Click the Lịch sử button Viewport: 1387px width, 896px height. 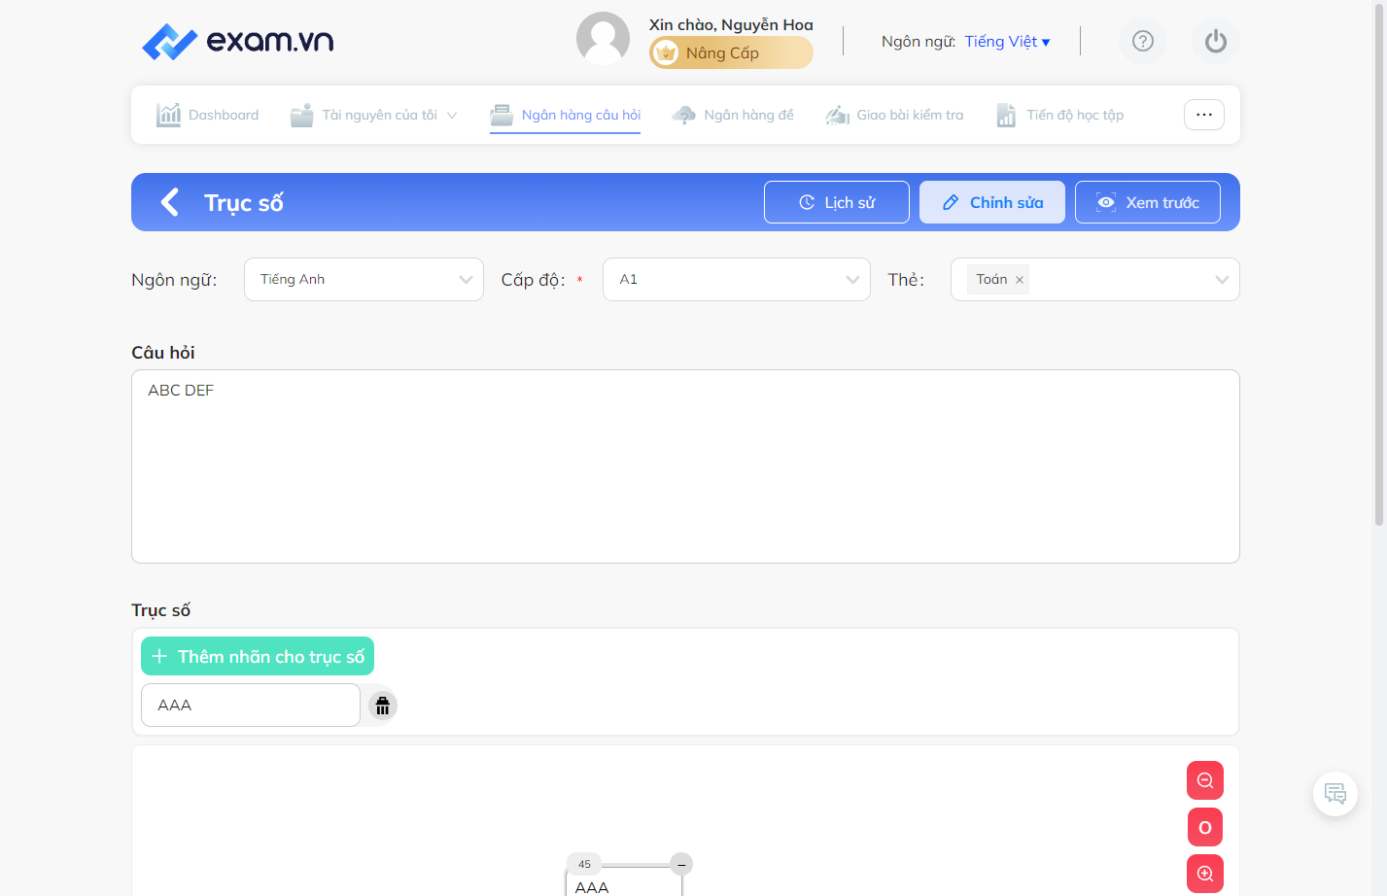(x=837, y=202)
